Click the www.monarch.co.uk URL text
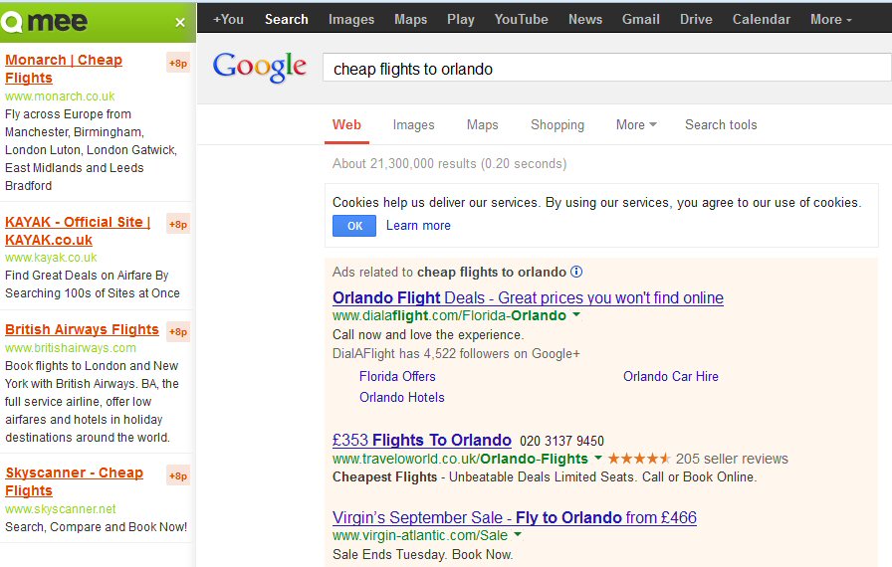 click(60, 96)
